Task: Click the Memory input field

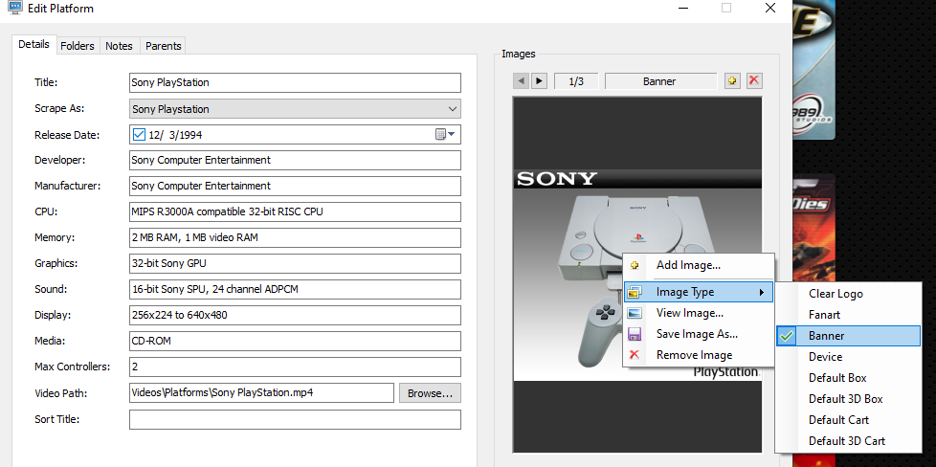Action: pyautogui.click(x=295, y=237)
